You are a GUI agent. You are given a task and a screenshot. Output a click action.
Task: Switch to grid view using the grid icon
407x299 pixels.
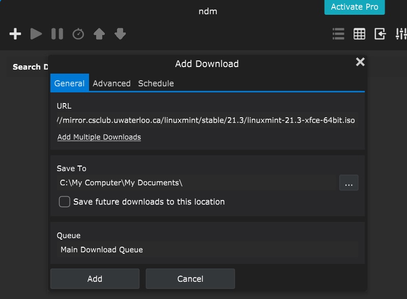tap(359, 34)
